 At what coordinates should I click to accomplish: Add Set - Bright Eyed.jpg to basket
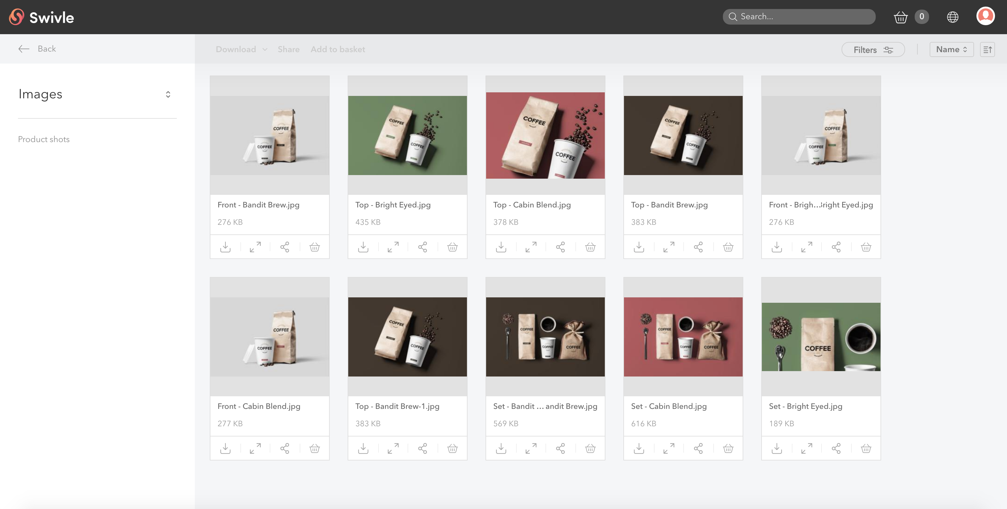pos(866,448)
